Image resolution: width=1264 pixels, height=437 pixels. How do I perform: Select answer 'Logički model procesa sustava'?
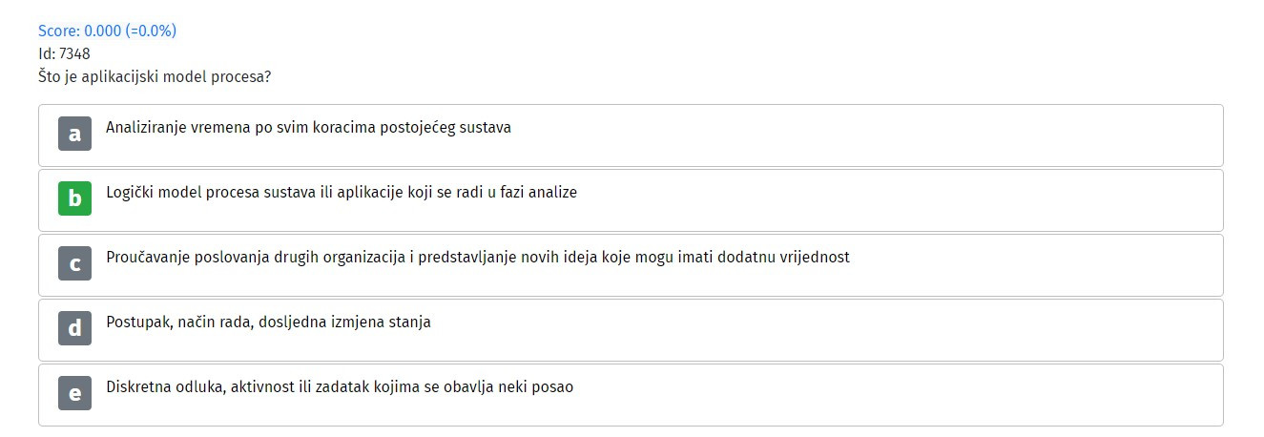click(x=631, y=200)
